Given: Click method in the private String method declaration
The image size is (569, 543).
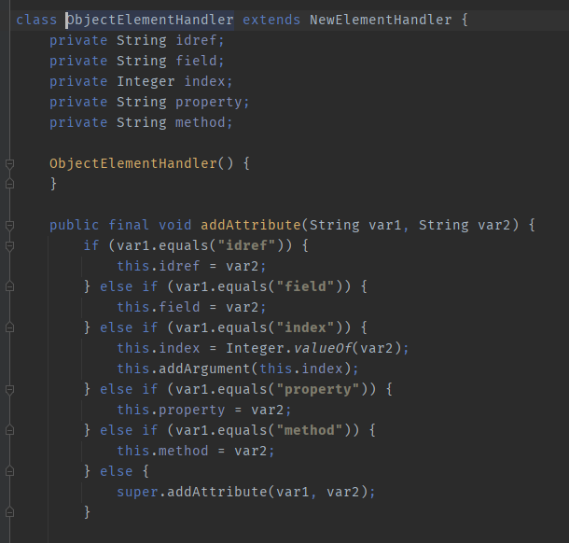Looking at the screenshot, I should (x=201, y=122).
